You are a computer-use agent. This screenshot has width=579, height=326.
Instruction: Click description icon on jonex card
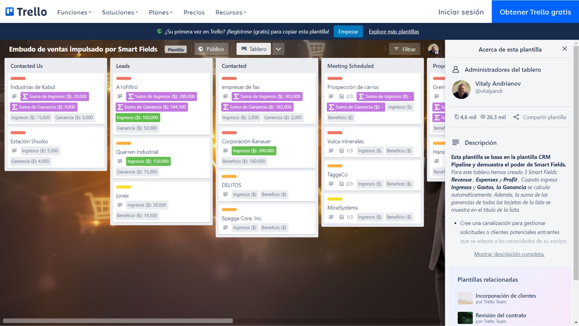coord(120,205)
